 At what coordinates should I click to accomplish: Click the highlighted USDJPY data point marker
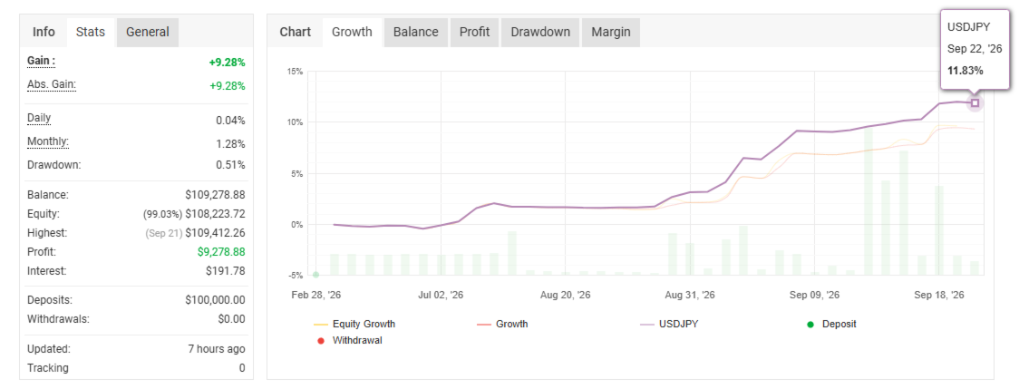click(x=975, y=102)
